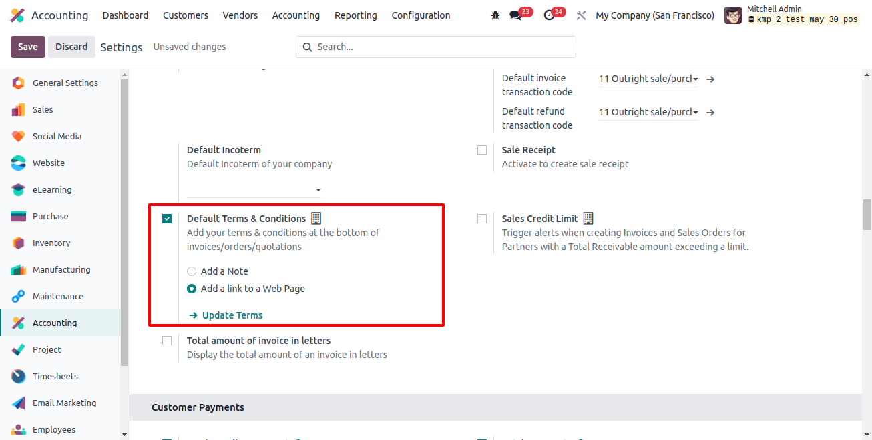Open Email Marketing settings in sidebar

tap(60, 403)
